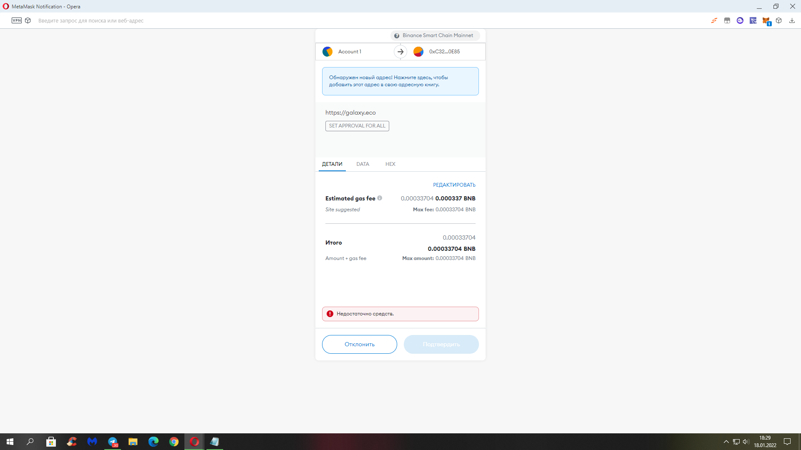801x450 pixels.
Task: Click the insufficient funds error icon
Action: click(x=330, y=314)
